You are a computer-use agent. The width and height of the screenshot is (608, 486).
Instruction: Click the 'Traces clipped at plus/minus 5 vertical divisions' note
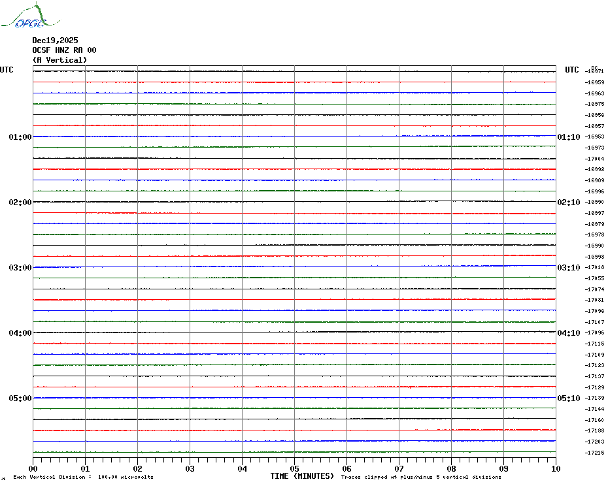click(x=421, y=477)
